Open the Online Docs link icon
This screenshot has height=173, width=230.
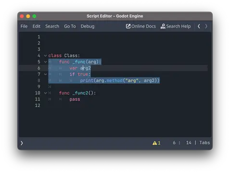[x=128, y=26]
